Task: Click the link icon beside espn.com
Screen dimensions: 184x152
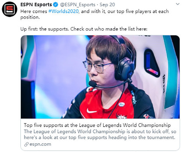Action: pos(26,144)
